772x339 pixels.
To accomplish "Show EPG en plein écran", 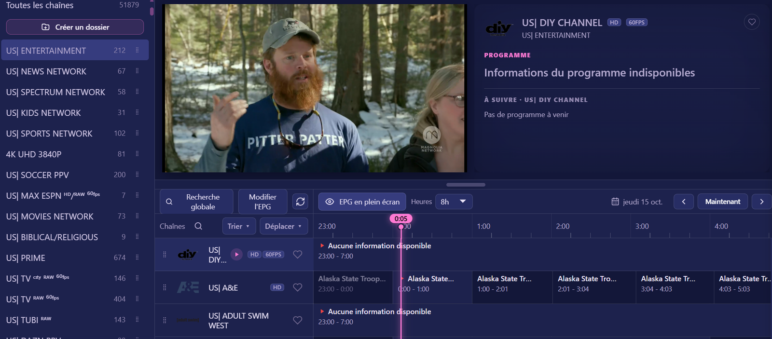I will [362, 202].
